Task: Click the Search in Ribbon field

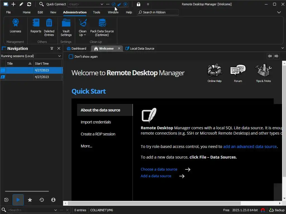Action: click(x=158, y=12)
